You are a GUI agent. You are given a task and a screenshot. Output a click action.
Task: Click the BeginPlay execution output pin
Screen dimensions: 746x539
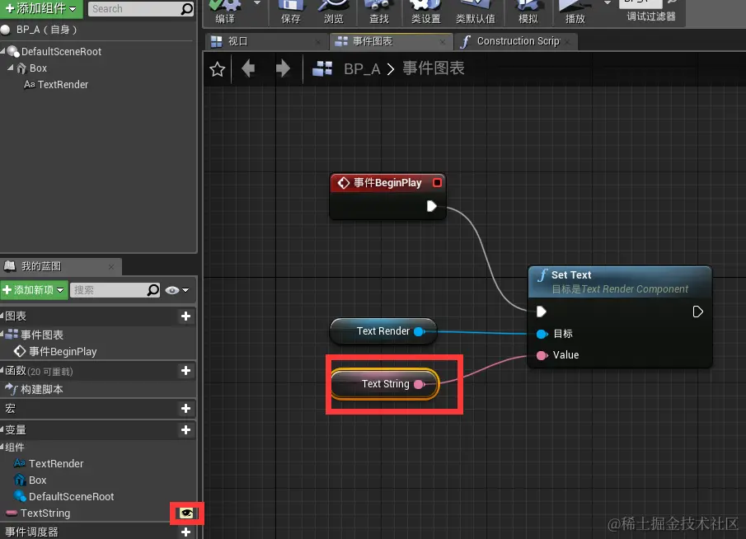(x=431, y=206)
